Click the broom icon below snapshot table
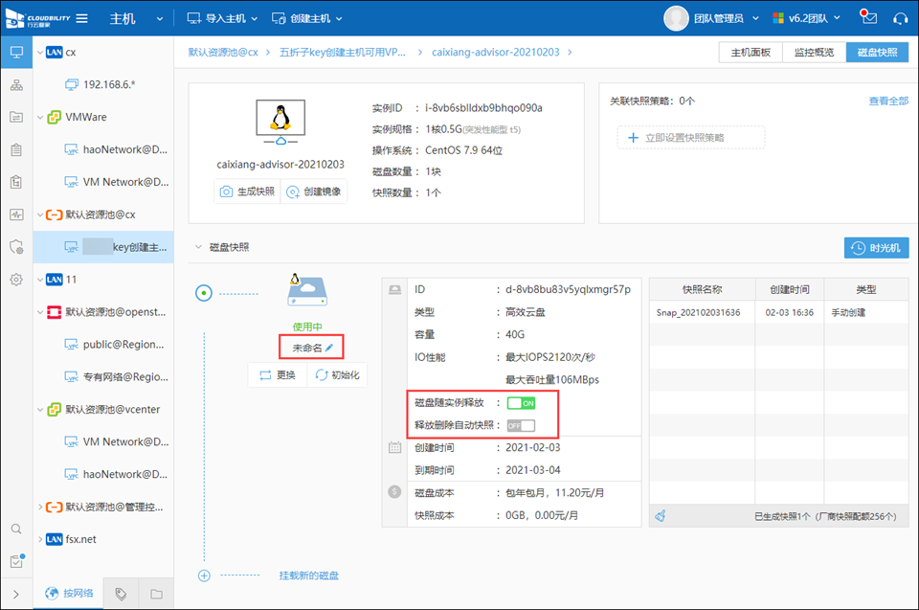This screenshot has width=919, height=610. click(661, 516)
